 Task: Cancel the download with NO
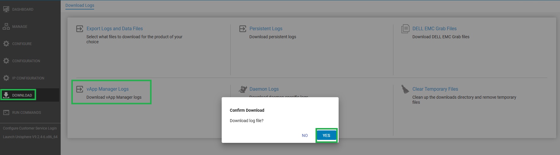pos(305,135)
